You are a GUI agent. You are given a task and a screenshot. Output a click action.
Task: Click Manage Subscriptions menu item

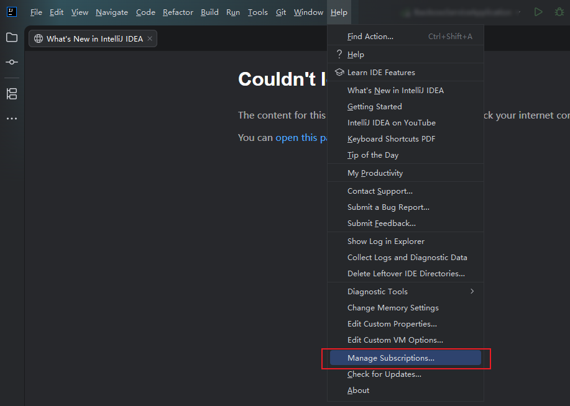click(405, 358)
